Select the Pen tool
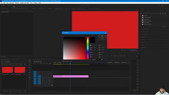 30,72
